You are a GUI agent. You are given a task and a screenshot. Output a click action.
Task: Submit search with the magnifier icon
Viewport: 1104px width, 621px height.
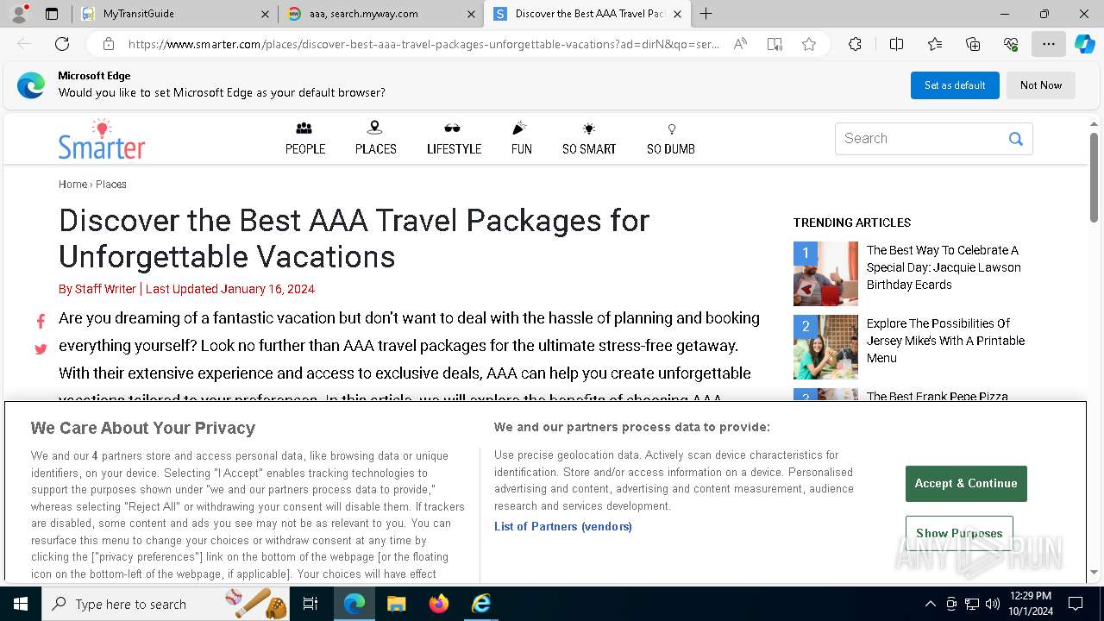click(x=1016, y=139)
